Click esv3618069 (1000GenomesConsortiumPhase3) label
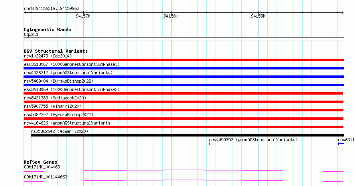355x186 pixels. pos(72,89)
